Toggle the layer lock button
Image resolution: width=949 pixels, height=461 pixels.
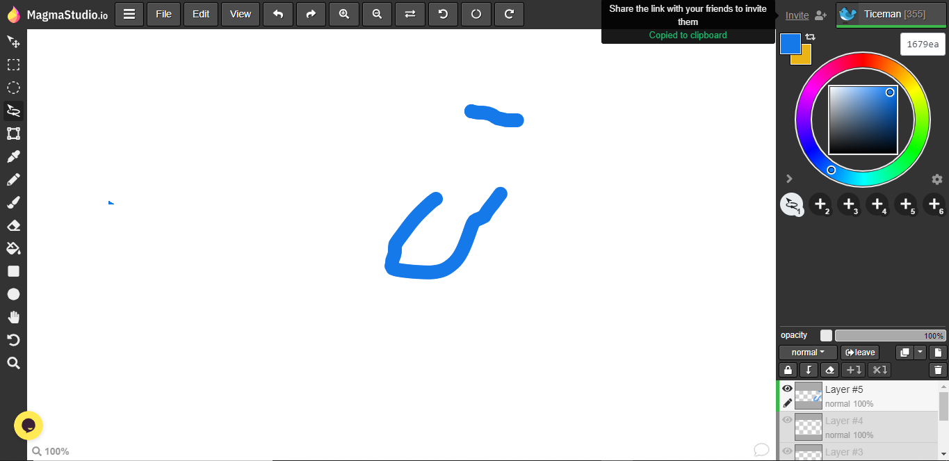point(788,370)
